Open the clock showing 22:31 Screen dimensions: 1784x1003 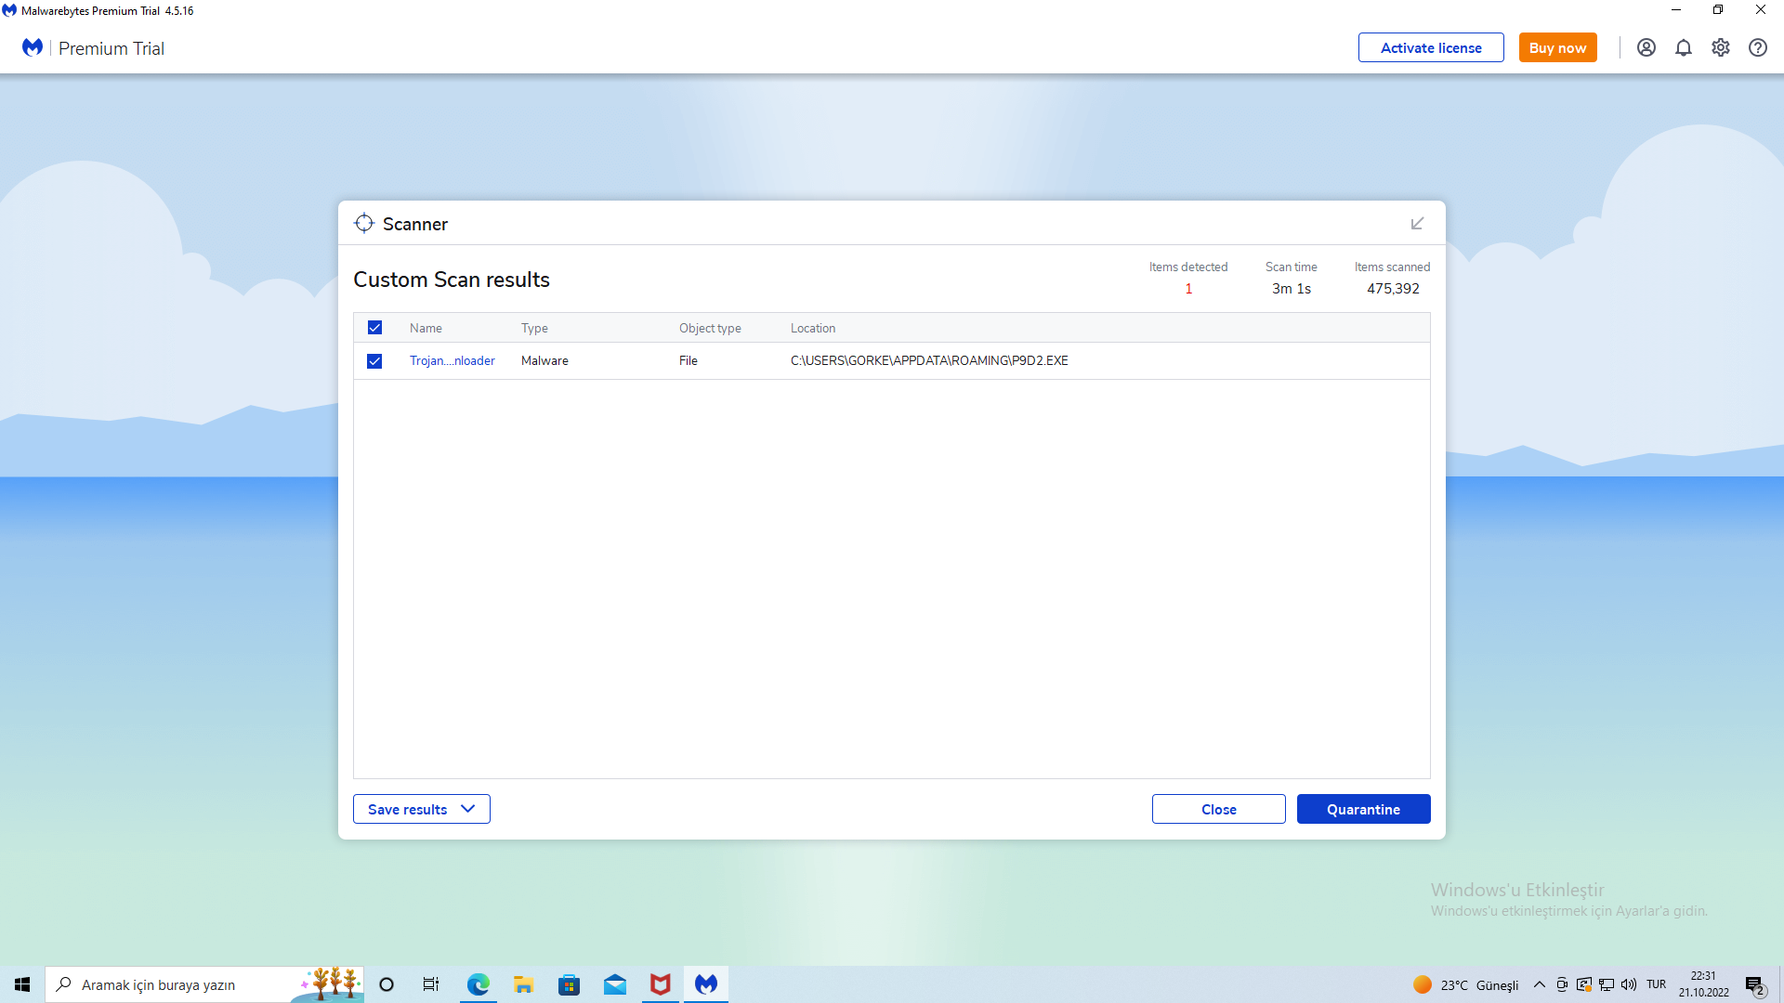coord(1703,984)
